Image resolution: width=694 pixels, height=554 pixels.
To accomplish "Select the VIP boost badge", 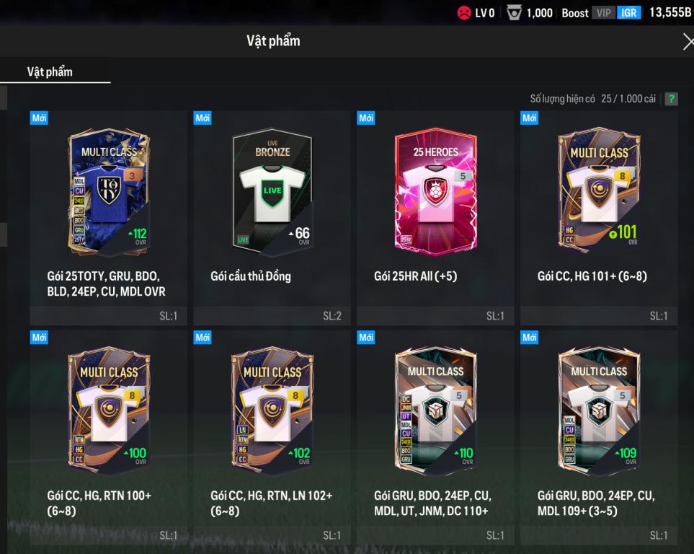I will (x=603, y=13).
